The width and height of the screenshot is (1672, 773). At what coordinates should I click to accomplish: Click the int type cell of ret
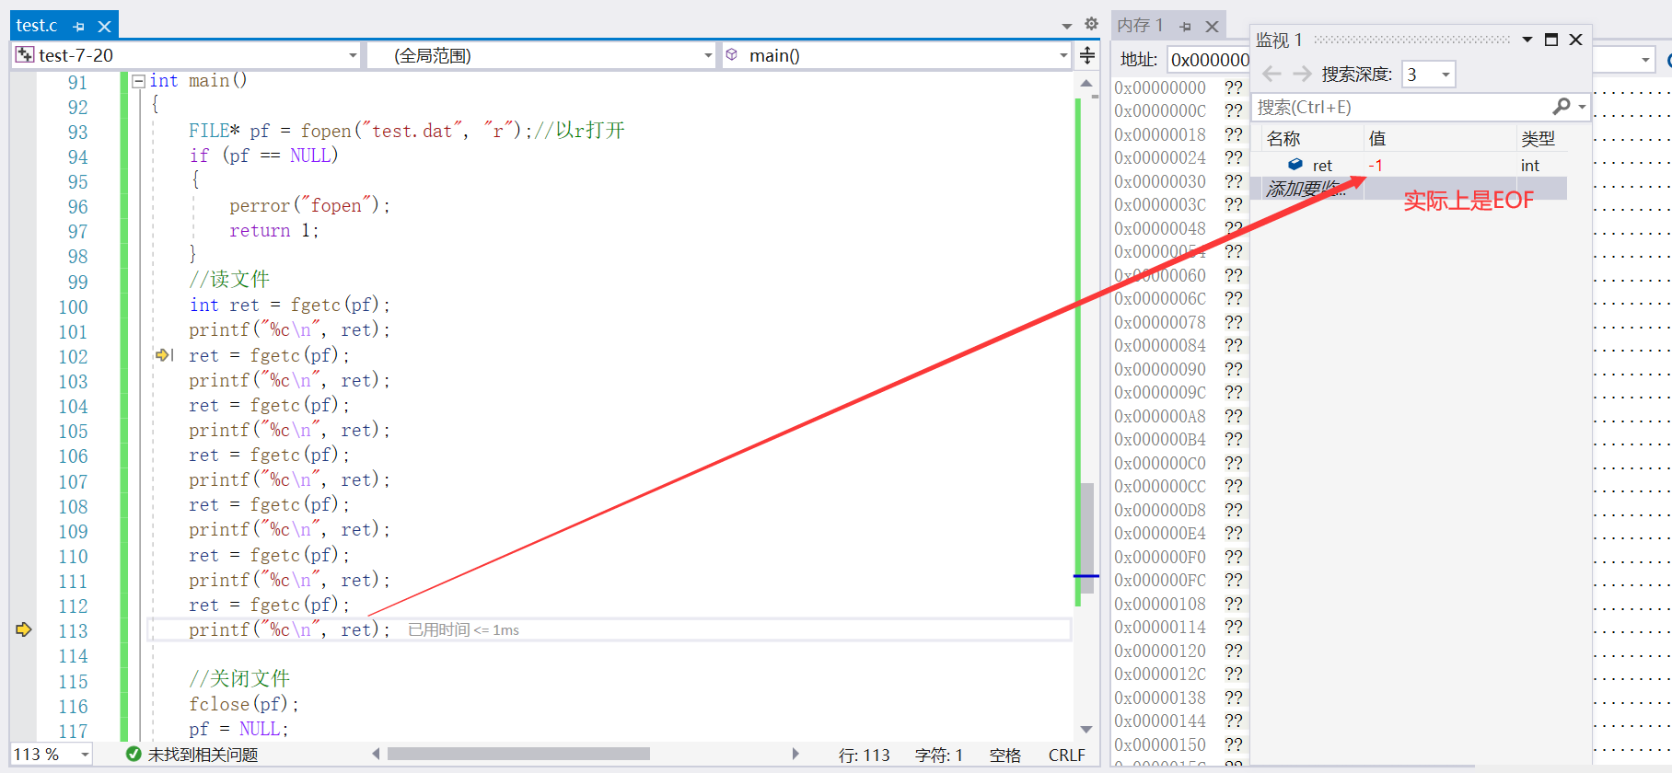tap(1530, 166)
